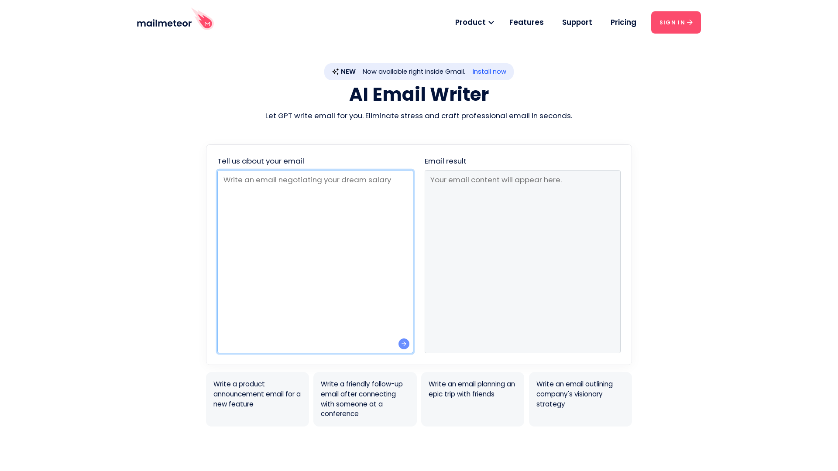Open Features navigation item
Viewport: 838px width, 471px height.
(x=526, y=22)
